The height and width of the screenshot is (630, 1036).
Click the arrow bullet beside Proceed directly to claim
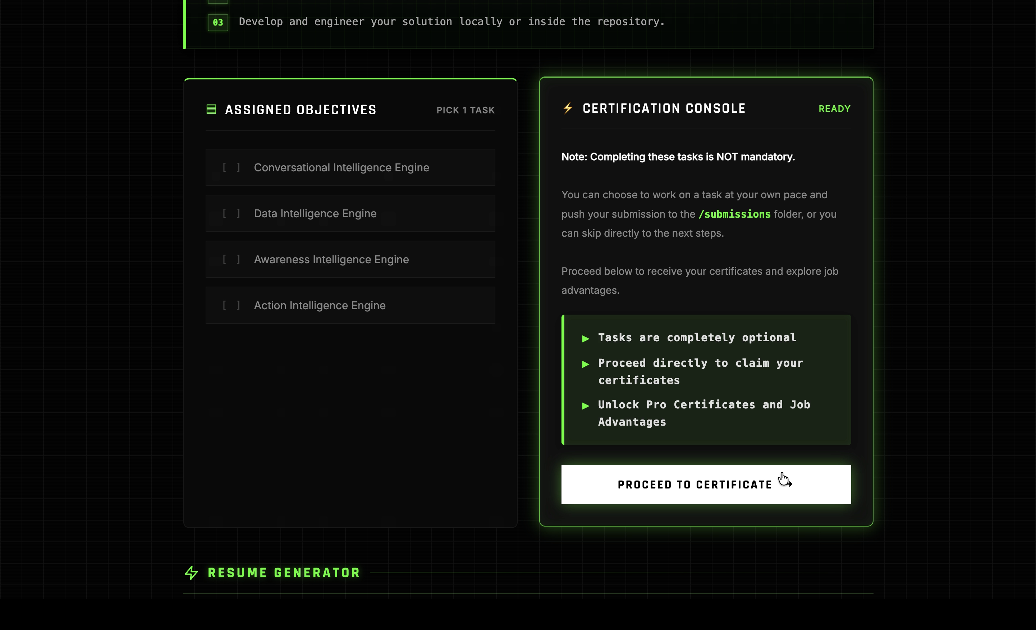(585, 364)
